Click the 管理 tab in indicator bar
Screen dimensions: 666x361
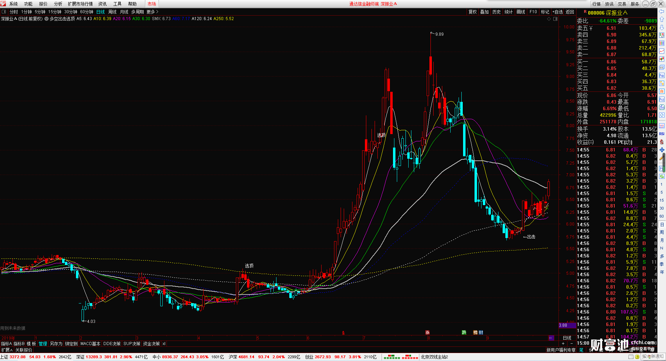click(x=43, y=344)
